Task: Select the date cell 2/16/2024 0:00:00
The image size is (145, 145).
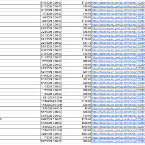Action: [51, 50]
